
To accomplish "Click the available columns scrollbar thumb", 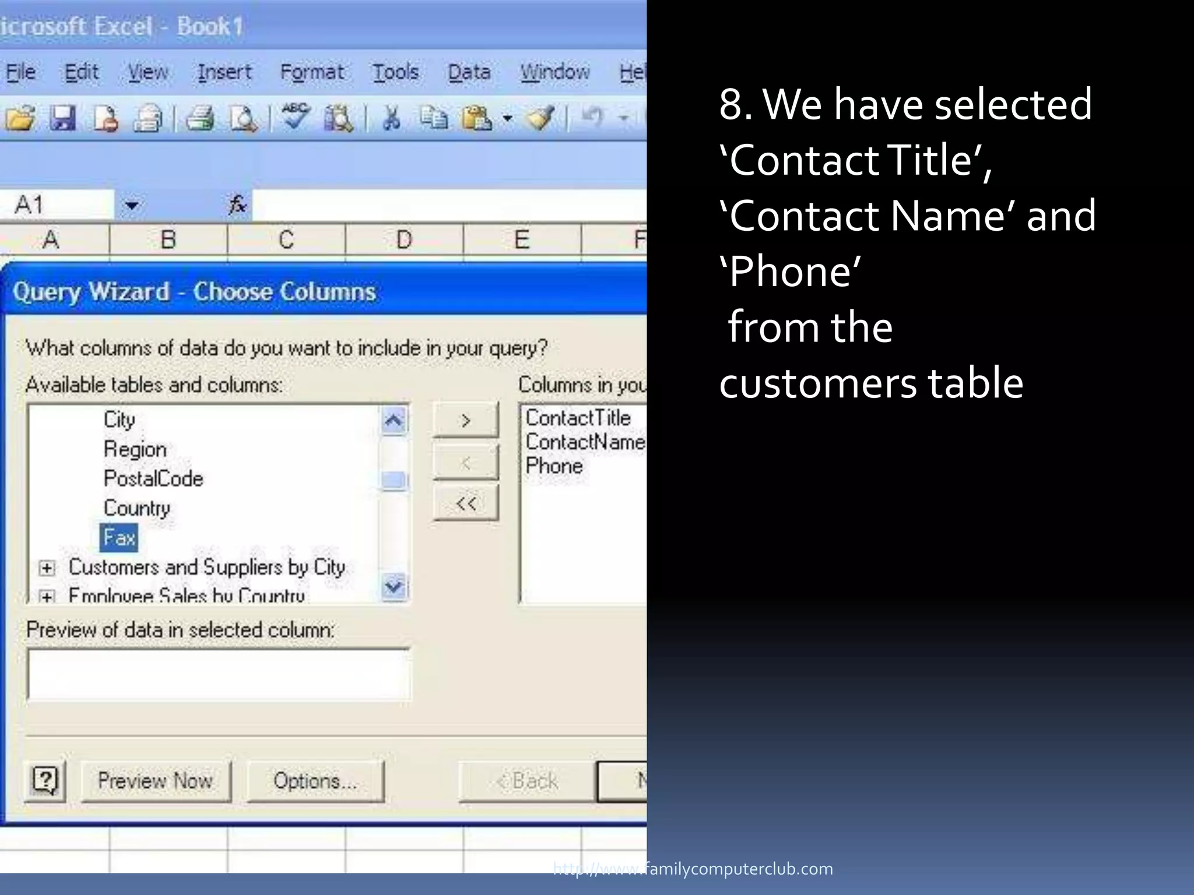I will pyautogui.click(x=394, y=481).
